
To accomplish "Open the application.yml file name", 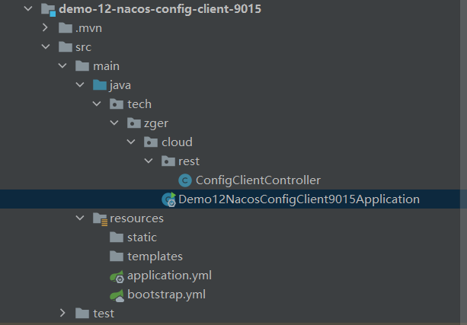I will [169, 276].
